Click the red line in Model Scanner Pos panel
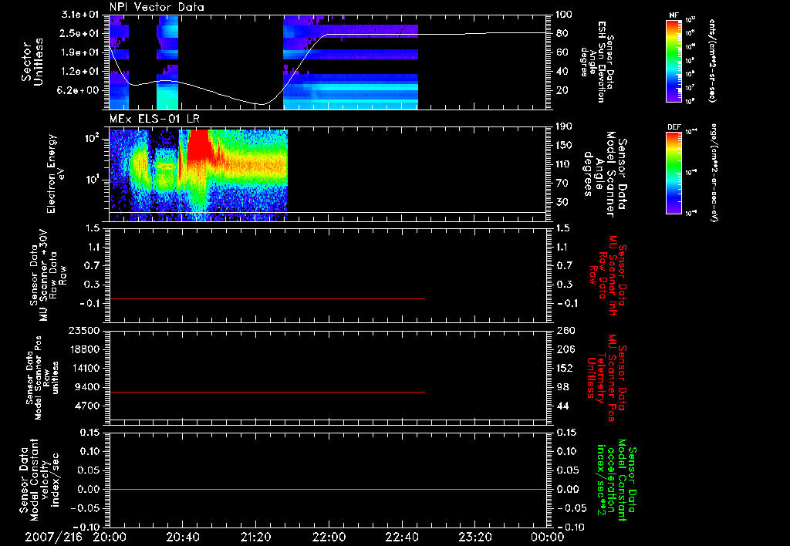Viewport: 790px width, 546px height. point(267,392)
